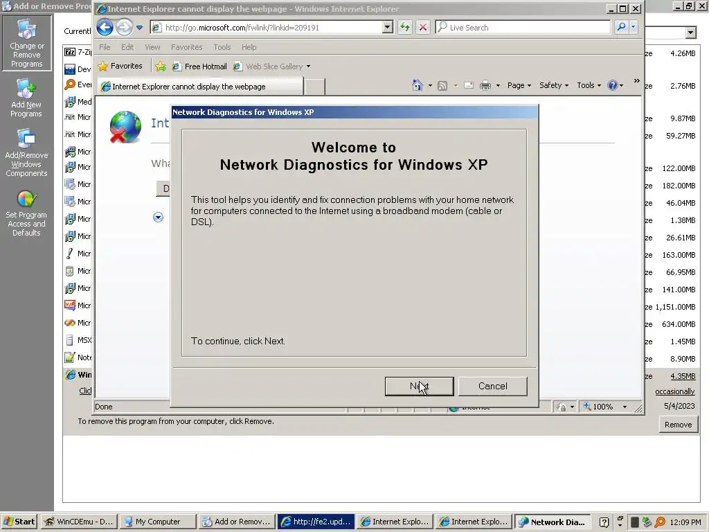Open the Favorites menu in menu bar

(186, 47)
